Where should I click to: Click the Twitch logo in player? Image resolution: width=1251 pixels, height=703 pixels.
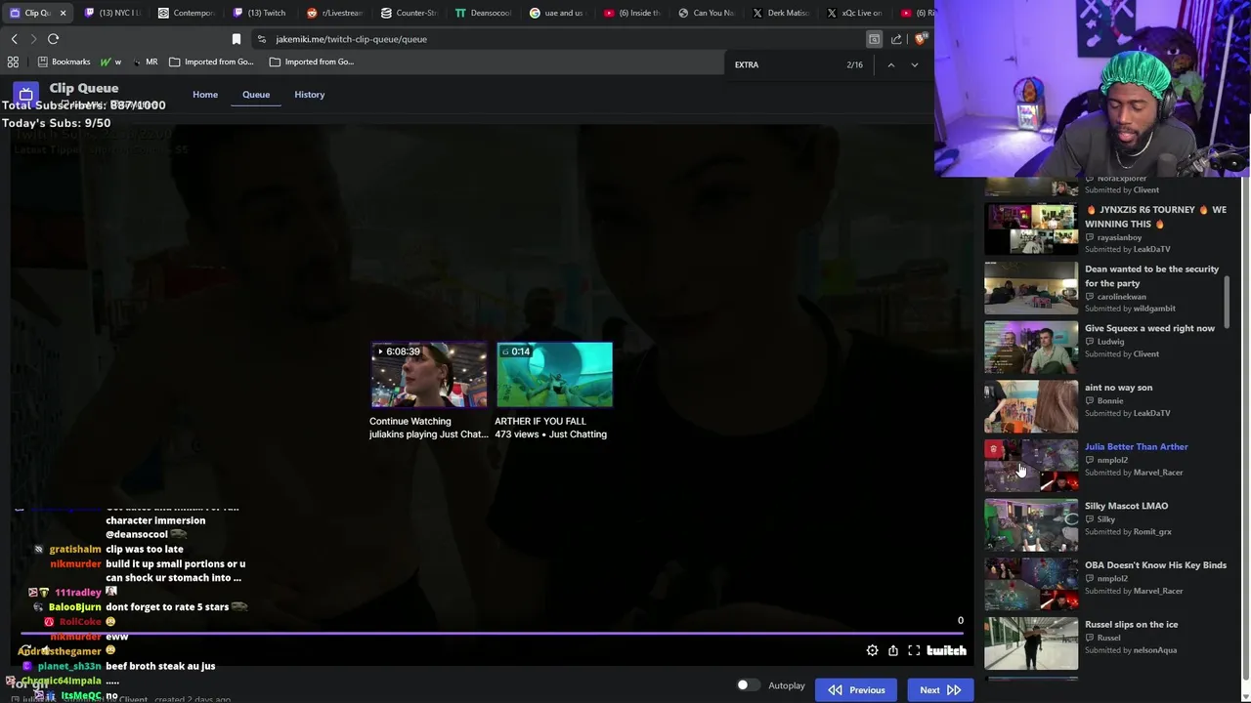click(x=946, y=650)
